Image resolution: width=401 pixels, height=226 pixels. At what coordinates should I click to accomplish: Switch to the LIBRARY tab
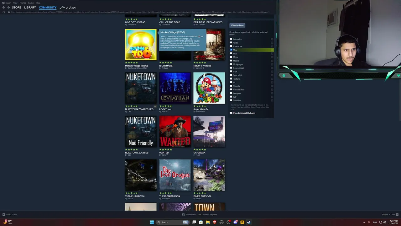[x=30, y=8]
